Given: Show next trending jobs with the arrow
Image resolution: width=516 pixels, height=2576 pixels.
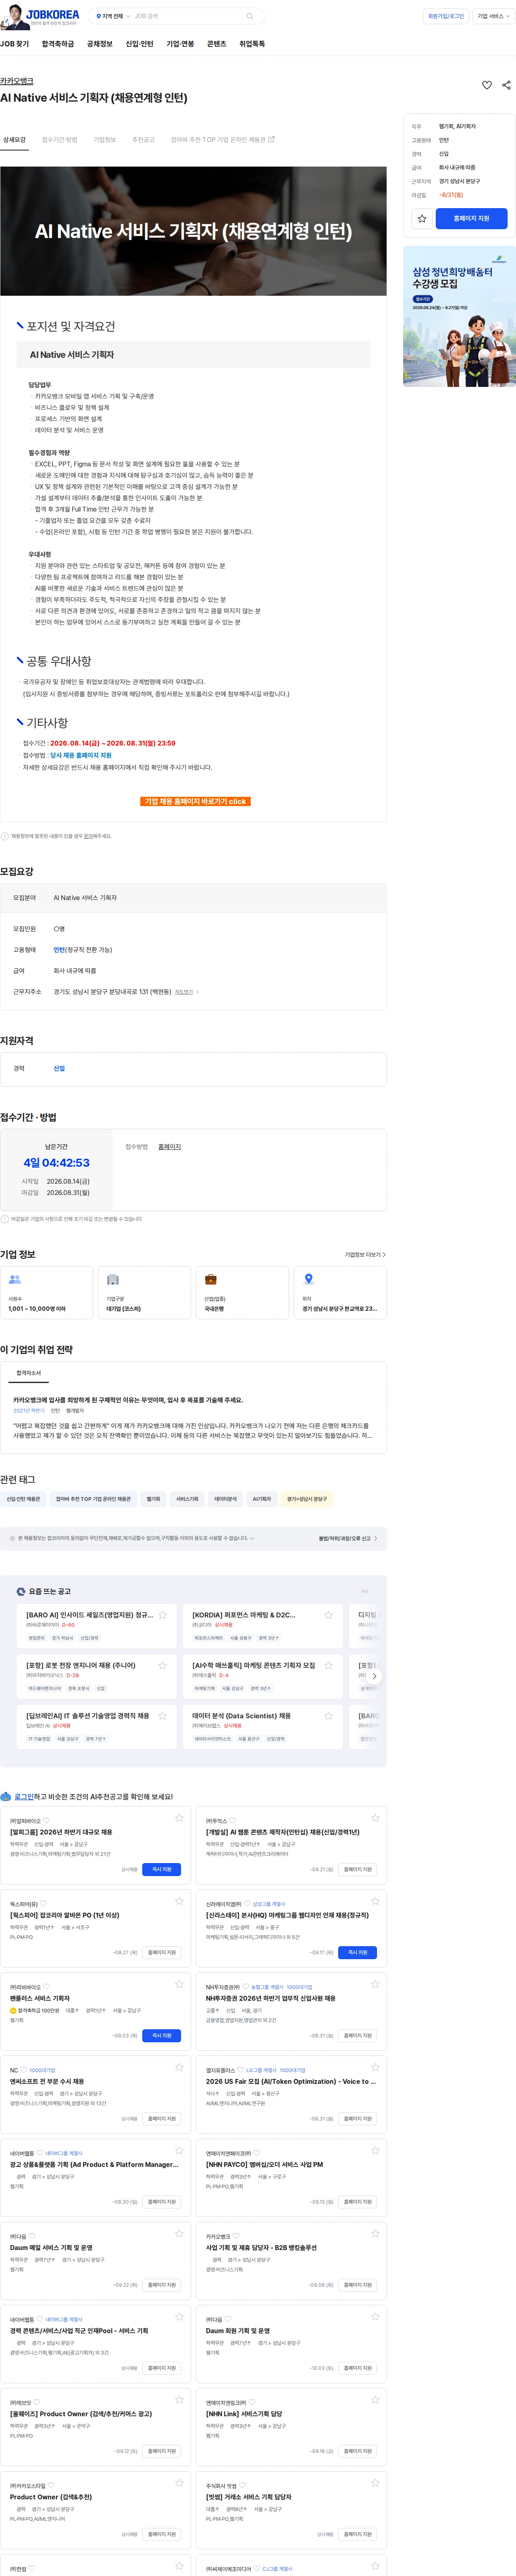Looking at the screenshot, I should point(374,1676).
